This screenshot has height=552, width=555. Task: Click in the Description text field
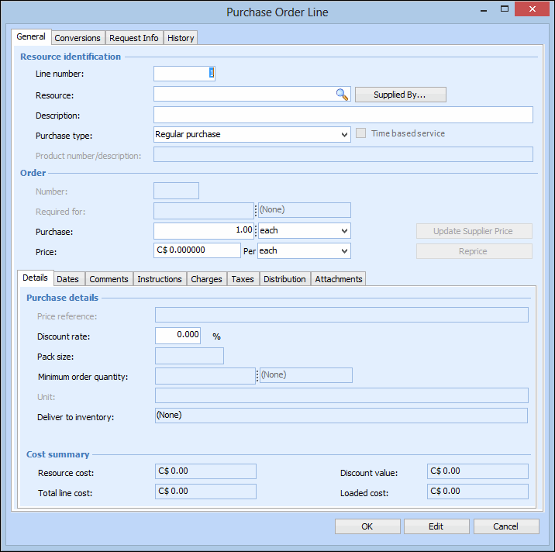(343, 116)
